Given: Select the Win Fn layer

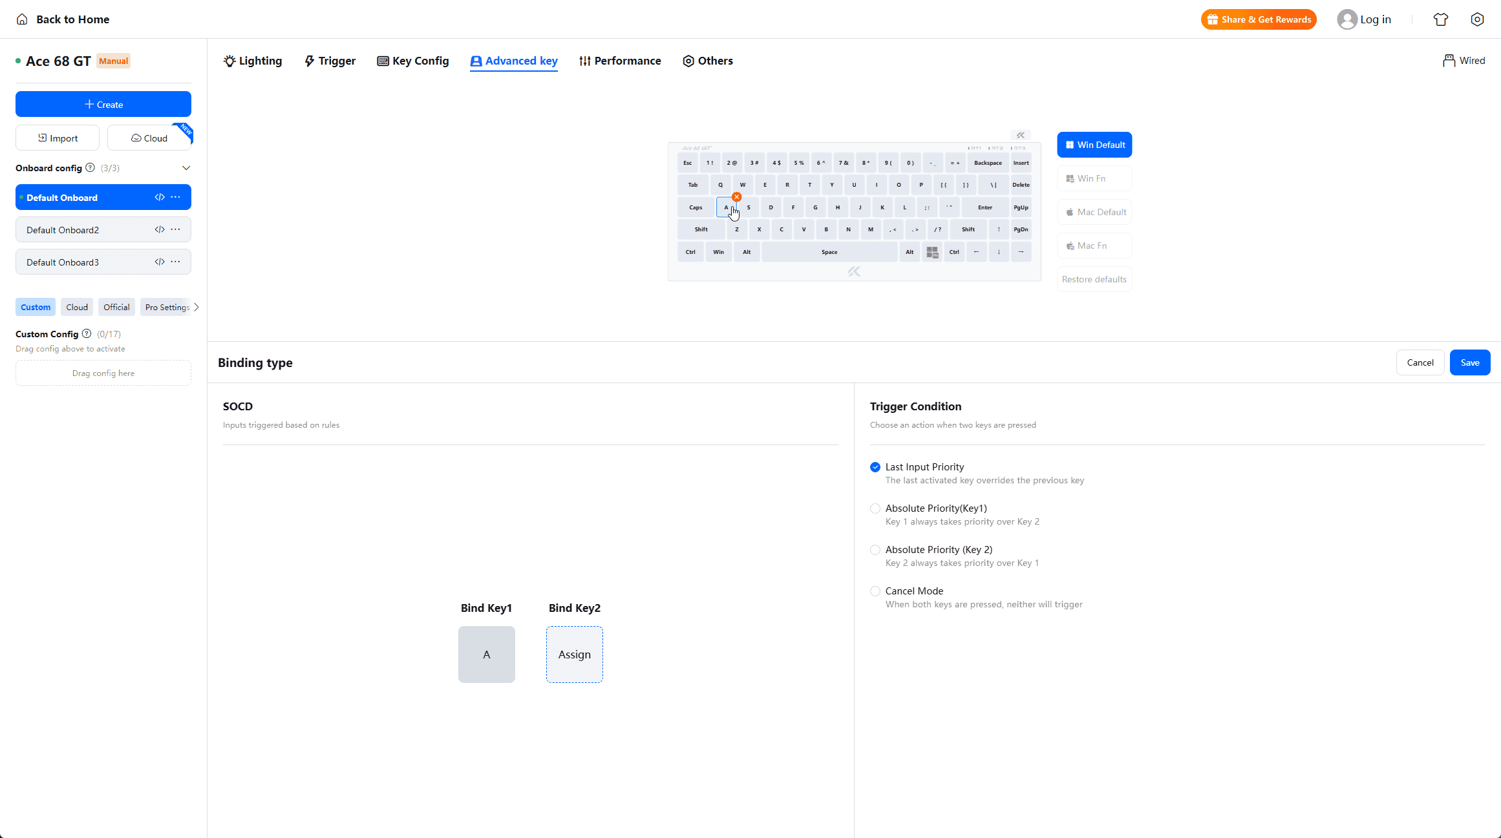Looking at the screenshot, I should tap(1094, 178).
